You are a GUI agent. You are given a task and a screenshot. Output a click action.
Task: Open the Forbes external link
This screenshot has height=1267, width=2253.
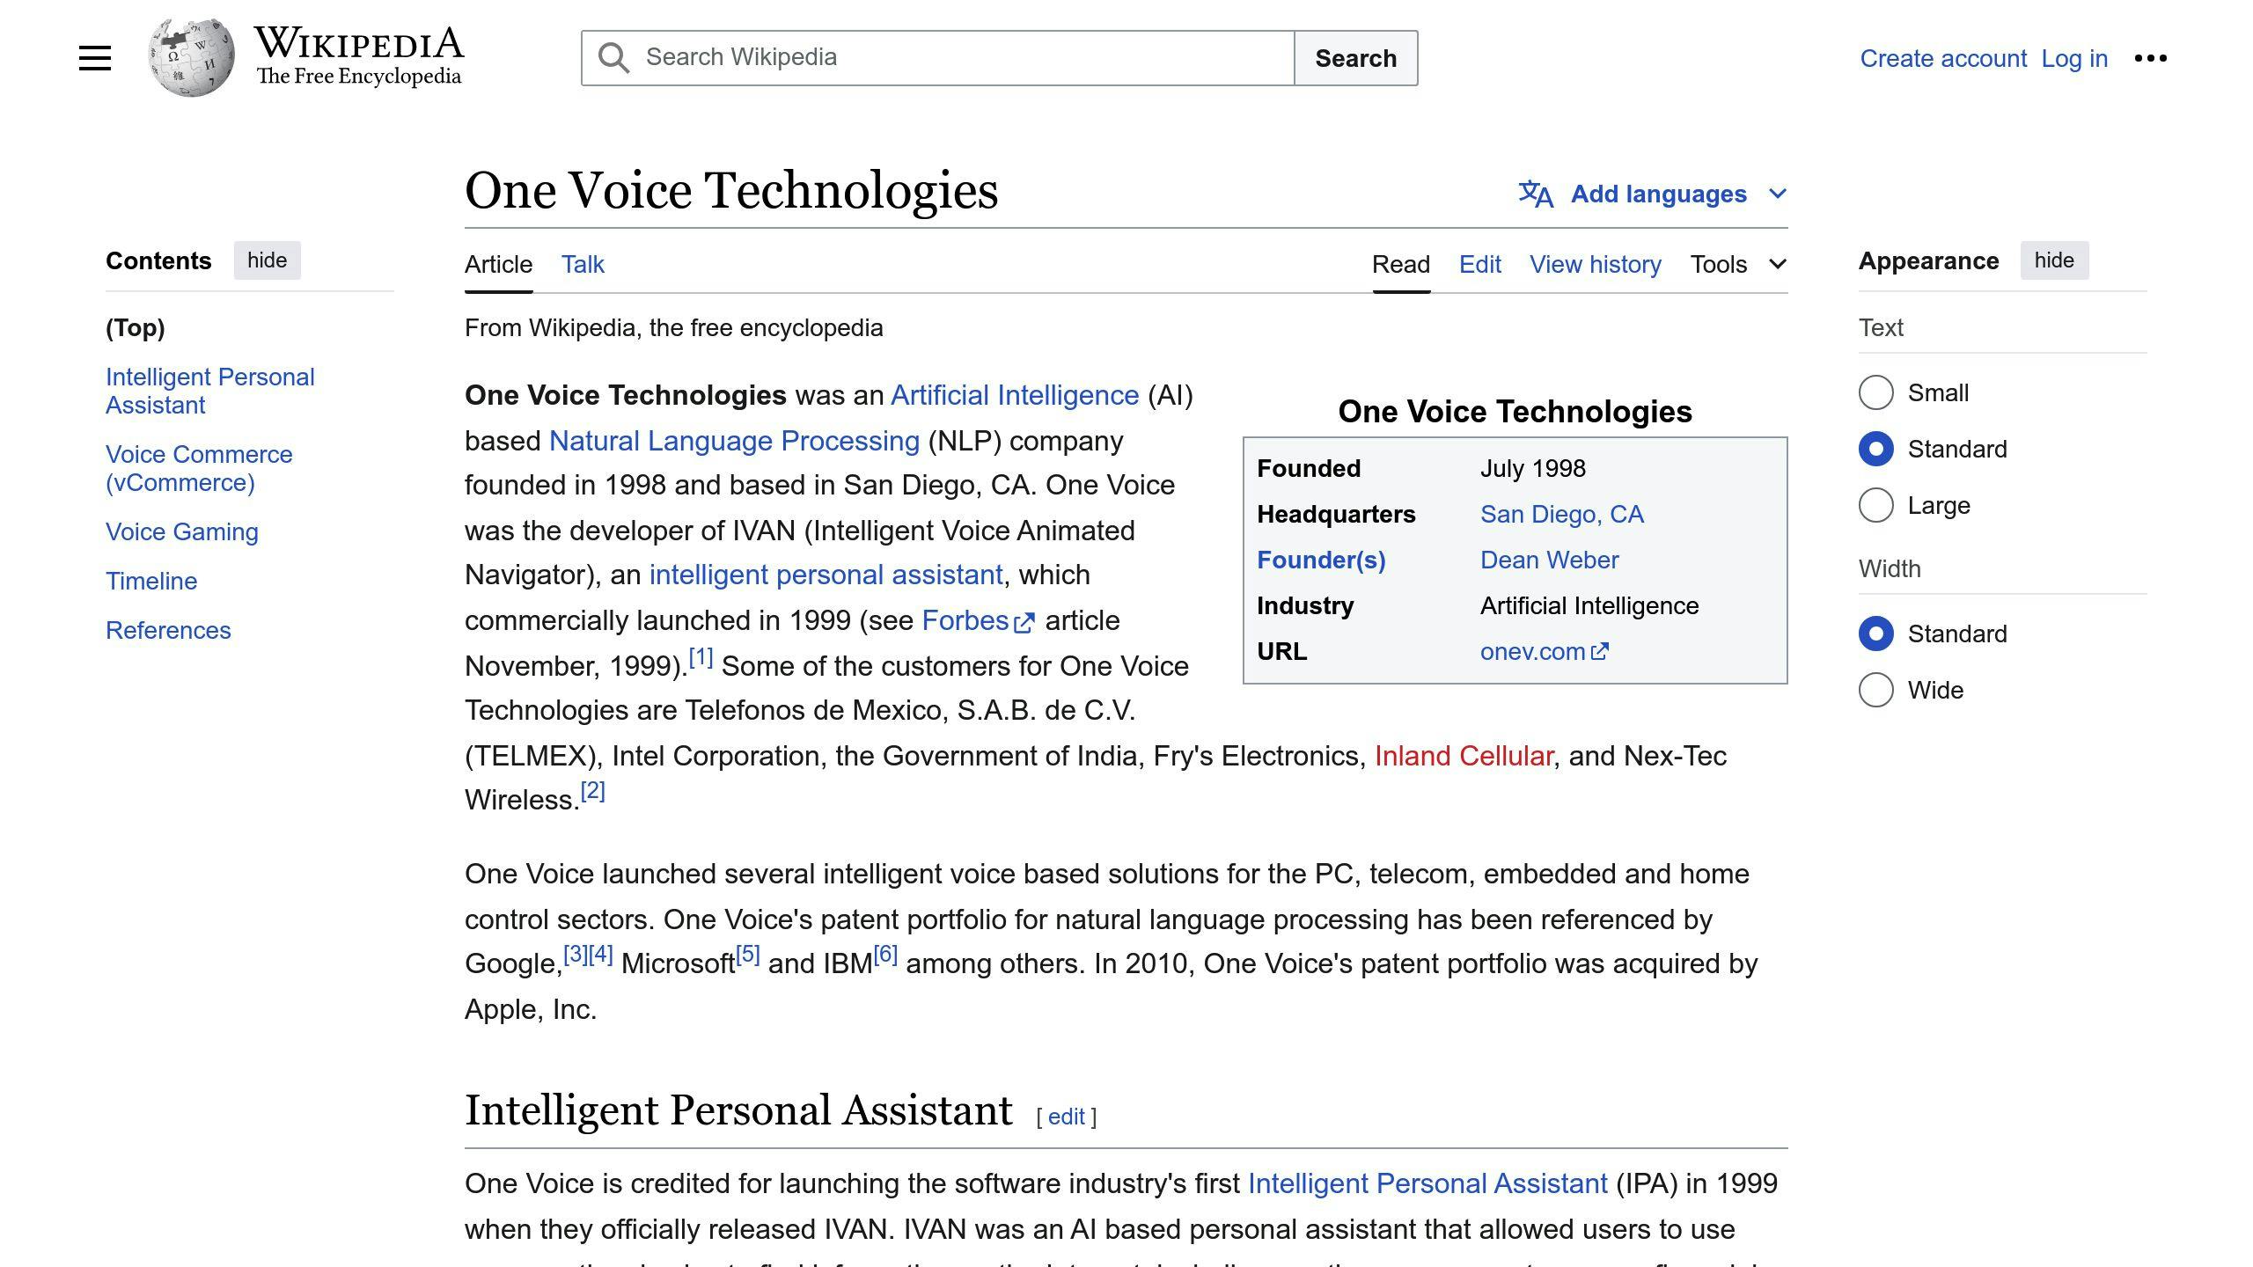click(965, 620)
